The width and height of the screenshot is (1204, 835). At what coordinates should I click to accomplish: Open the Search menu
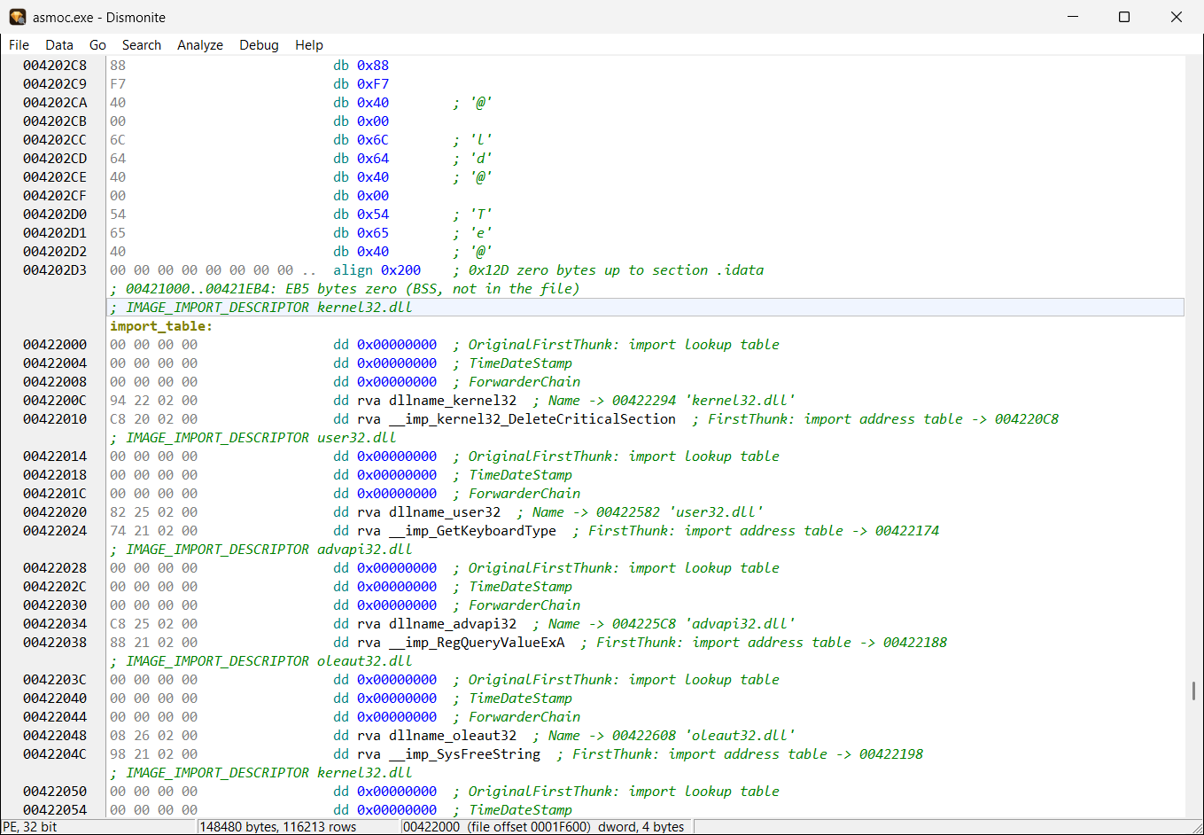[142, 45]
